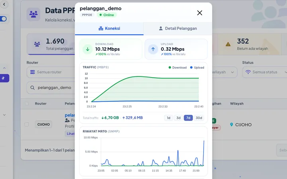Select the 7d traffic range
The height and width of the screenshot is (179, 287).
click(188, 118)
